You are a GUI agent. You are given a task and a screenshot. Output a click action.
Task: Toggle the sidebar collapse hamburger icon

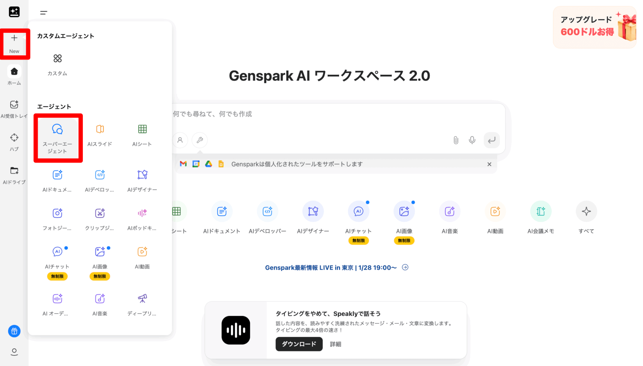pos(44,13)
